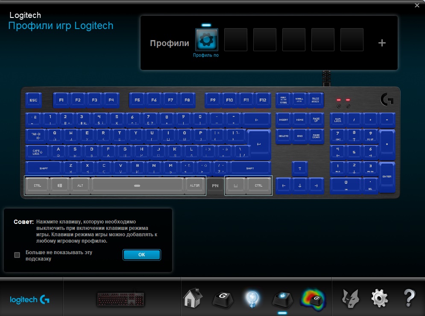Click the FN key
This screenshot has height=316, width=425.
pyautogui.click(x=215, y=186)
